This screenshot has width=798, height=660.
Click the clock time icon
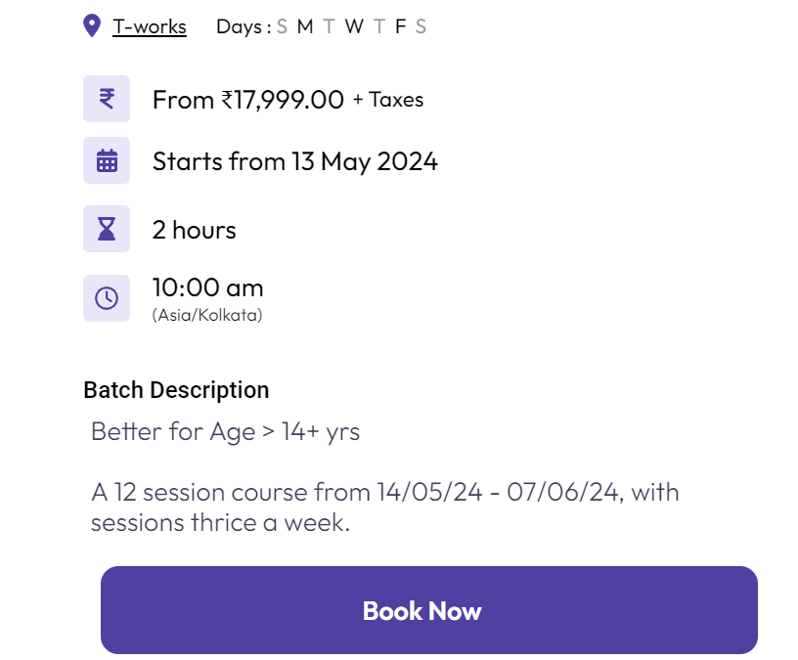tap(107, 297)
